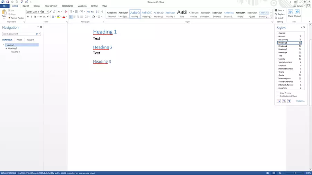Open the font size dropdown
Image resolution: width=312 pixels, height=175 pixels.
(x=47, y=12)
